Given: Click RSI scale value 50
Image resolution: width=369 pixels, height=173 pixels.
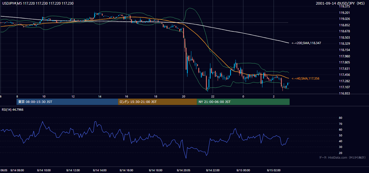Looking at the screenshot, I should pos(340,135).
